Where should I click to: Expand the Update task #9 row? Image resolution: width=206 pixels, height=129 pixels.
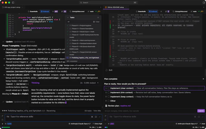15,102
